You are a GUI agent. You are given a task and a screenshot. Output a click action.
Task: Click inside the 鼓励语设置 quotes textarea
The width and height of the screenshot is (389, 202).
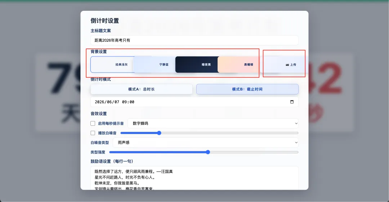pyautogui.click(x=194, y=178)
